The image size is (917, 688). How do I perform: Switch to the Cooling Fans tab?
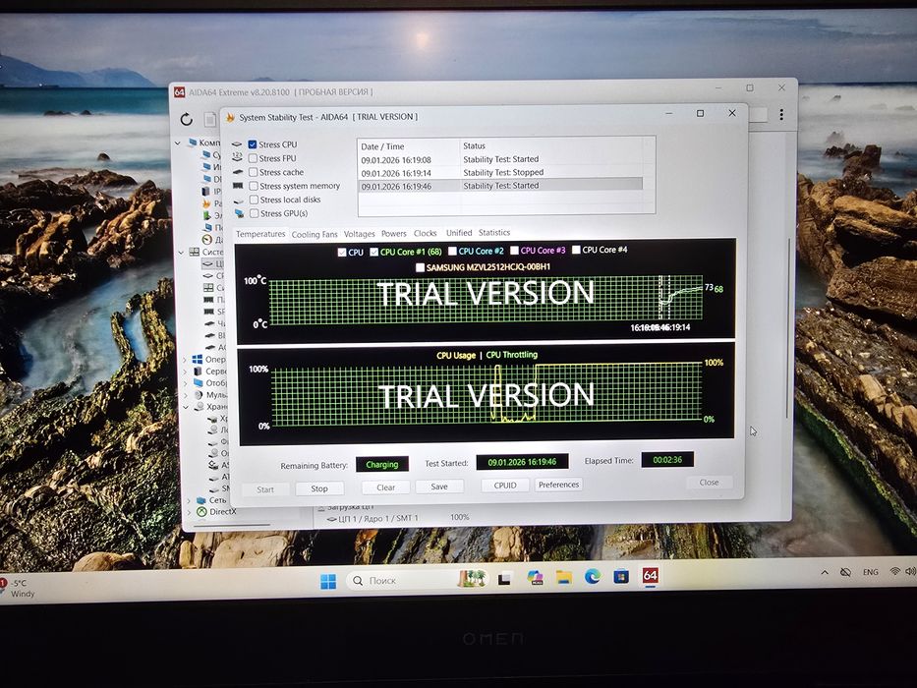[x=315, y=235]
